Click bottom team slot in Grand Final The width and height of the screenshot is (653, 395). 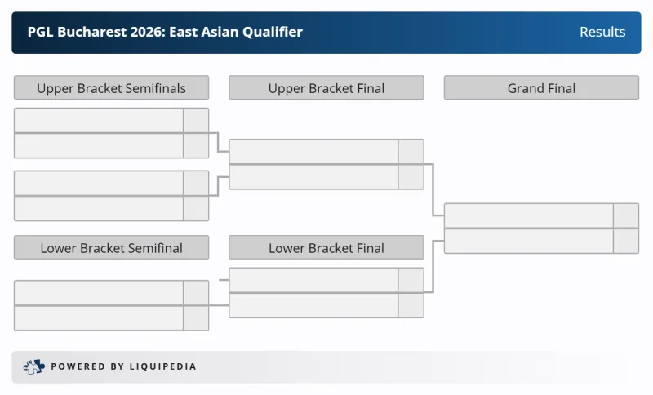click(x=528, y=241)
